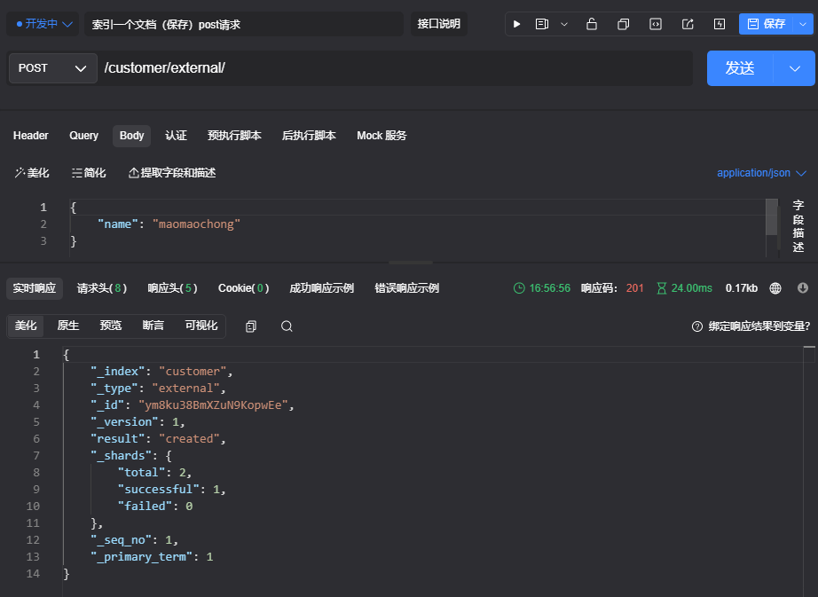Click the URL field /customer/external/
Viewport: 818px width, 597px height.
397,68
